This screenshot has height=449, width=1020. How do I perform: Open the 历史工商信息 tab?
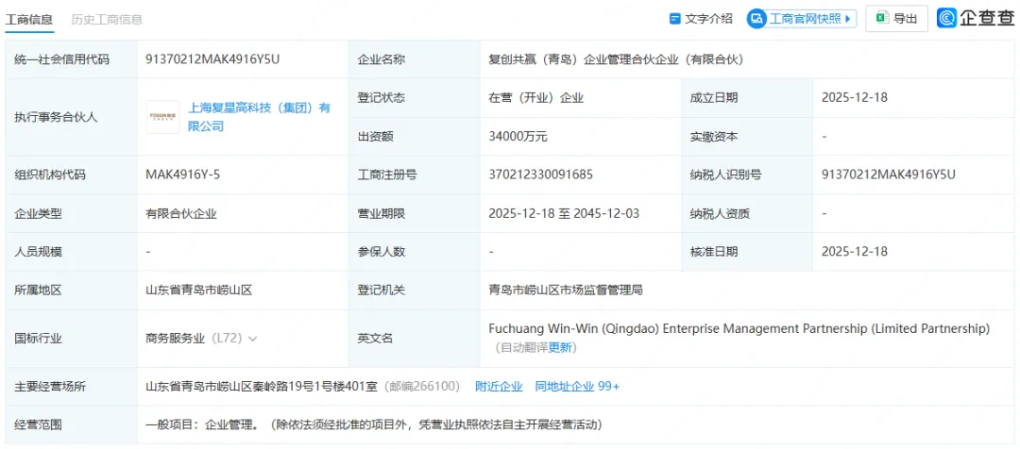[107, 19]
